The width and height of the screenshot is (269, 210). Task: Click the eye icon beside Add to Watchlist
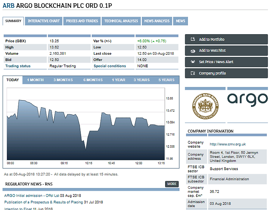coord(193,51)
